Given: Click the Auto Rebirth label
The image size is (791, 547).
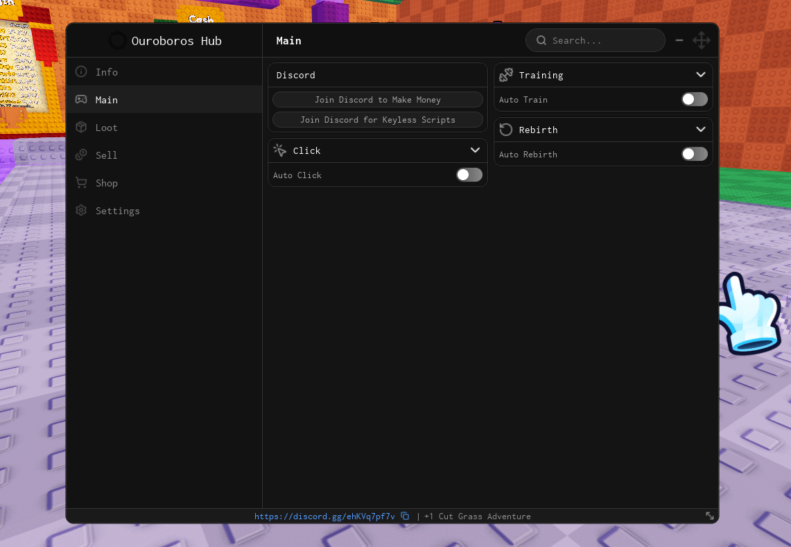Looking at the screenshot, I should (528, 155).
